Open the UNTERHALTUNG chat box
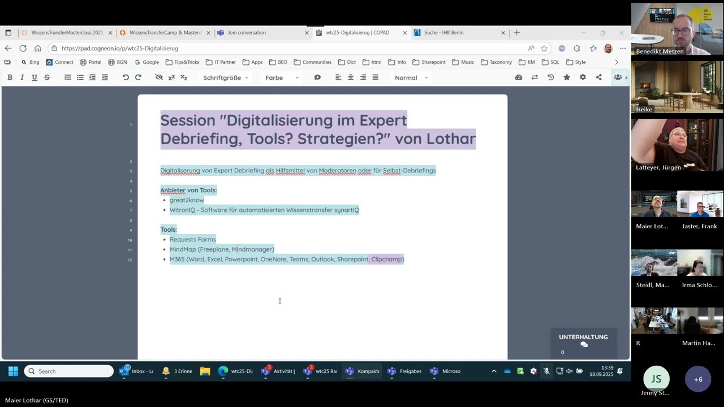724x407 pixels. 583,343
